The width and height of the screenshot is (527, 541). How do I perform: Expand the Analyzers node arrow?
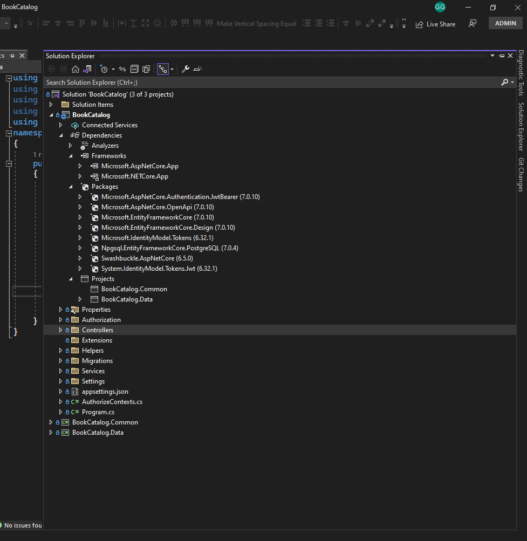(x=71, y=146)
